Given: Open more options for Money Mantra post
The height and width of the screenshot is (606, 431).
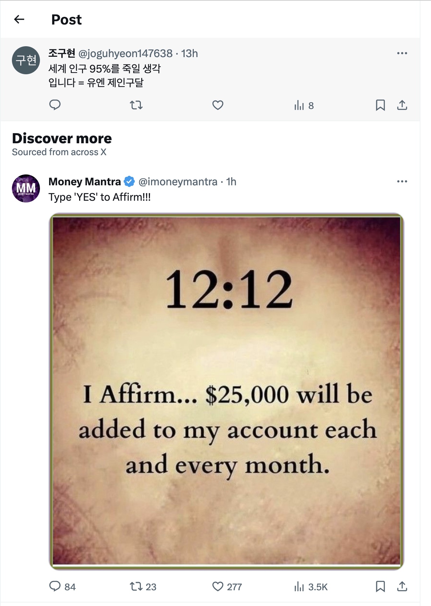Looking at the screenshot, I should 402,181.
